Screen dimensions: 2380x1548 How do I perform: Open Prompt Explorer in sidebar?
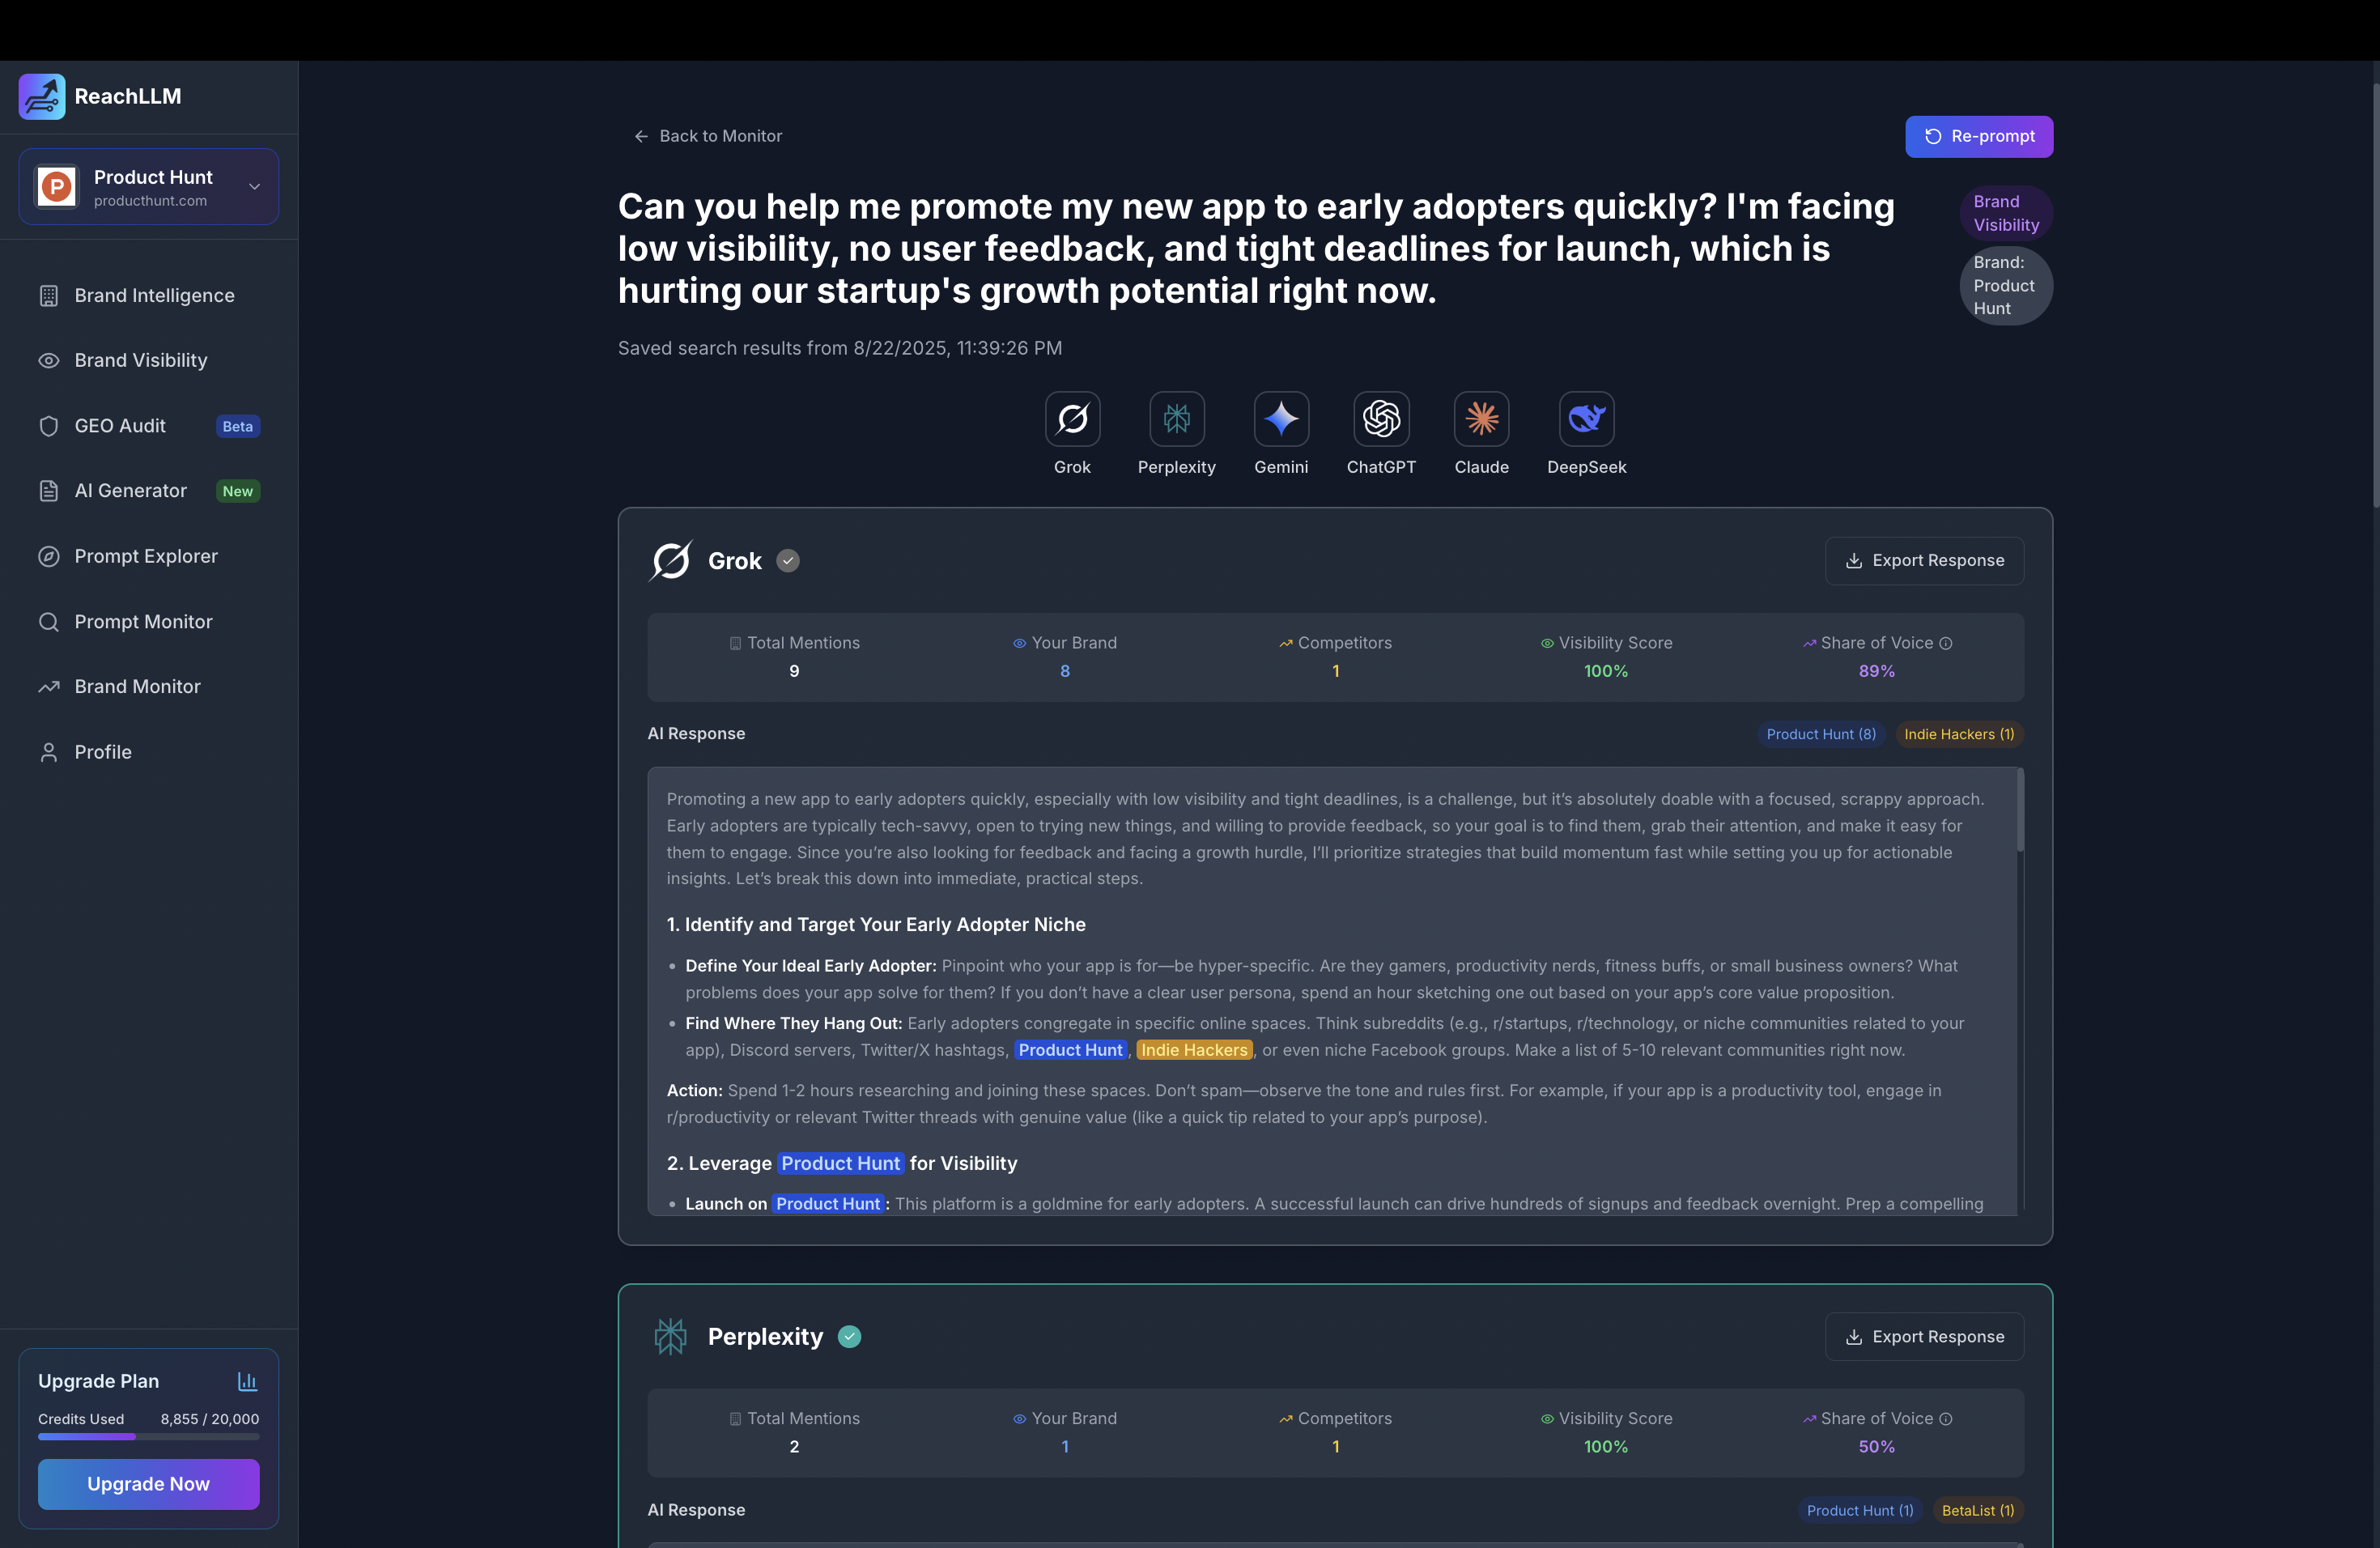(x=145, y=556)
